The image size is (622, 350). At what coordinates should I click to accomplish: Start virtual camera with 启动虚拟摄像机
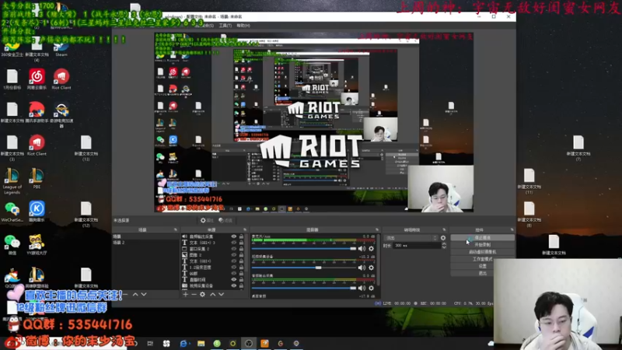click(x=482, y=252)
